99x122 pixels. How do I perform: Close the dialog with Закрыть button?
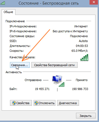[86, 116]
